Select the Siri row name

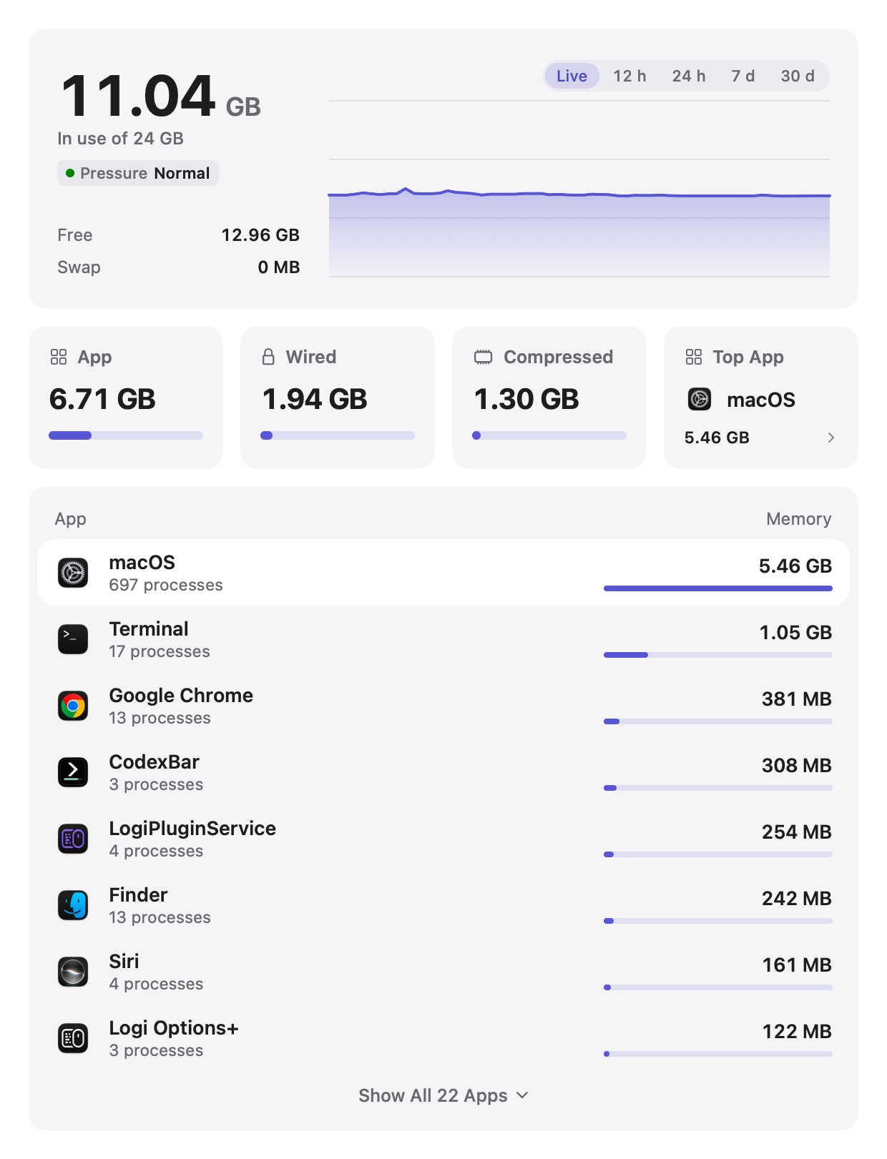pos(124,962)
